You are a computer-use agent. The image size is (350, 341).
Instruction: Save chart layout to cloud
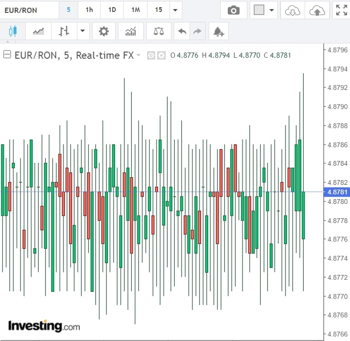[316, 10]
